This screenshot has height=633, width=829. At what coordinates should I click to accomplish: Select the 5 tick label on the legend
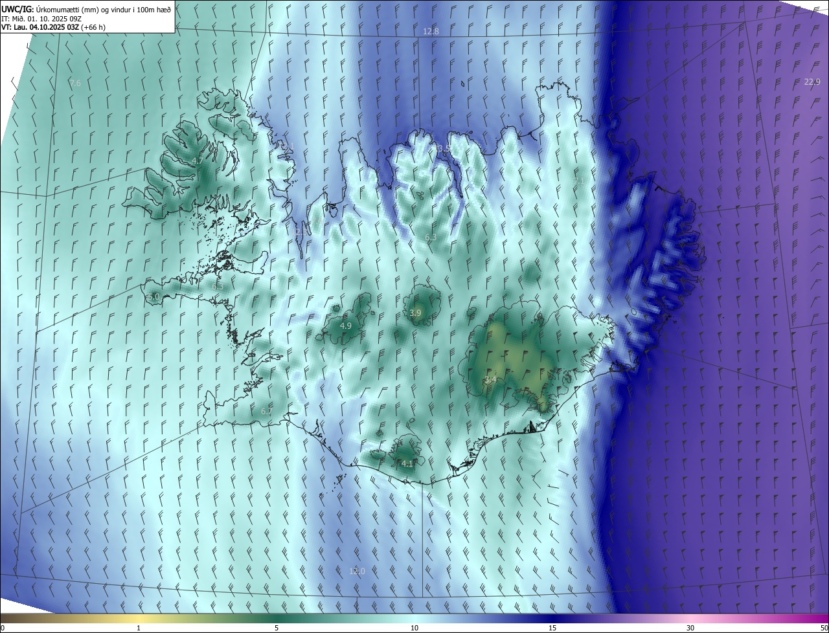pos(277,628)
